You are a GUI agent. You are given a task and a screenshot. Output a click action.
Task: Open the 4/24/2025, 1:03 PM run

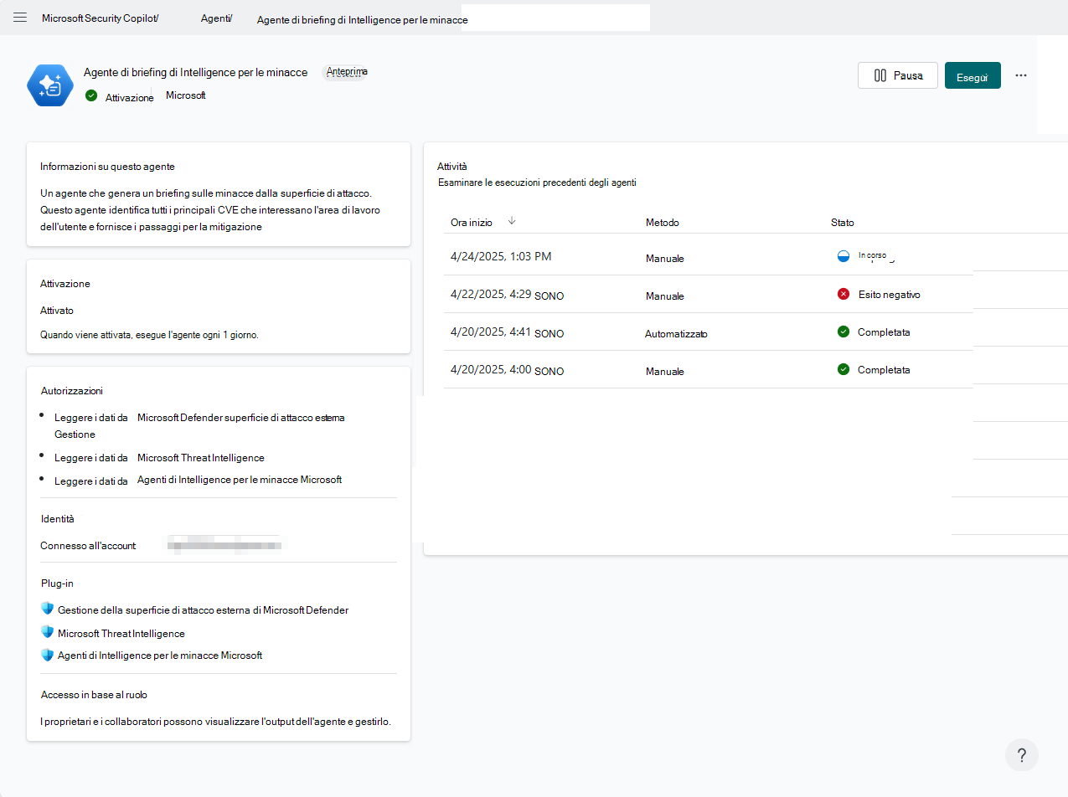[501, 256]
